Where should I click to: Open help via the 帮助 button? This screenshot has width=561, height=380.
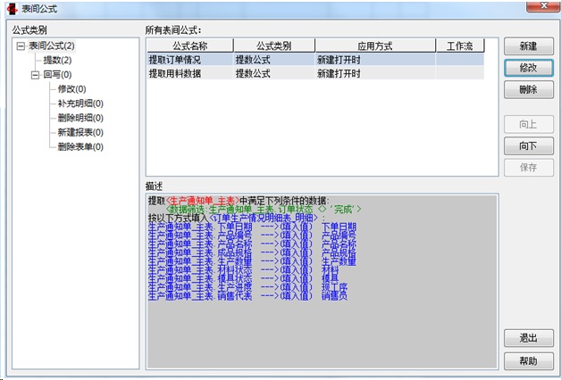[x=527, y=361]
